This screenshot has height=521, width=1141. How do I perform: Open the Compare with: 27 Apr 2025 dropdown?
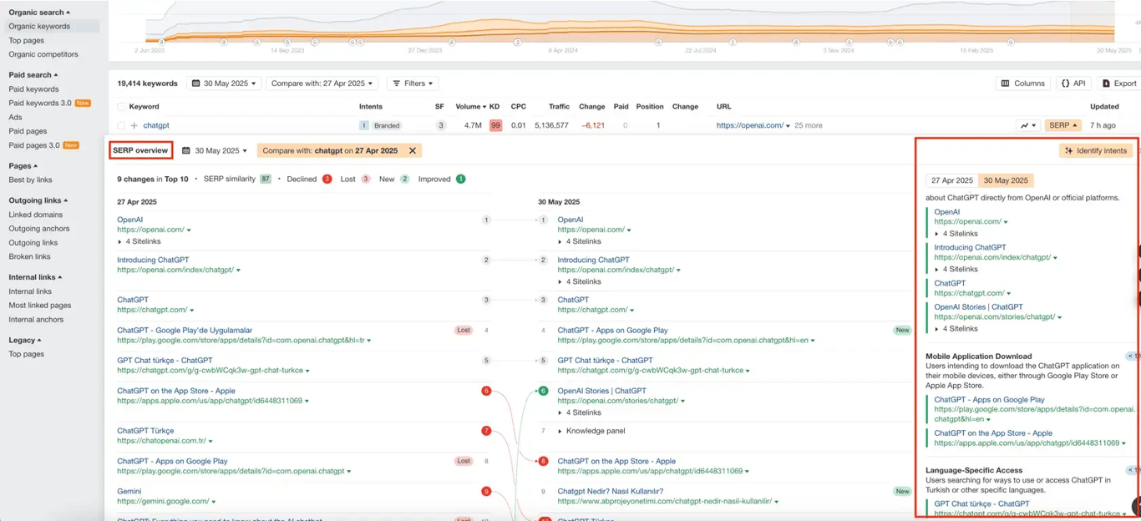click(321, 83)
